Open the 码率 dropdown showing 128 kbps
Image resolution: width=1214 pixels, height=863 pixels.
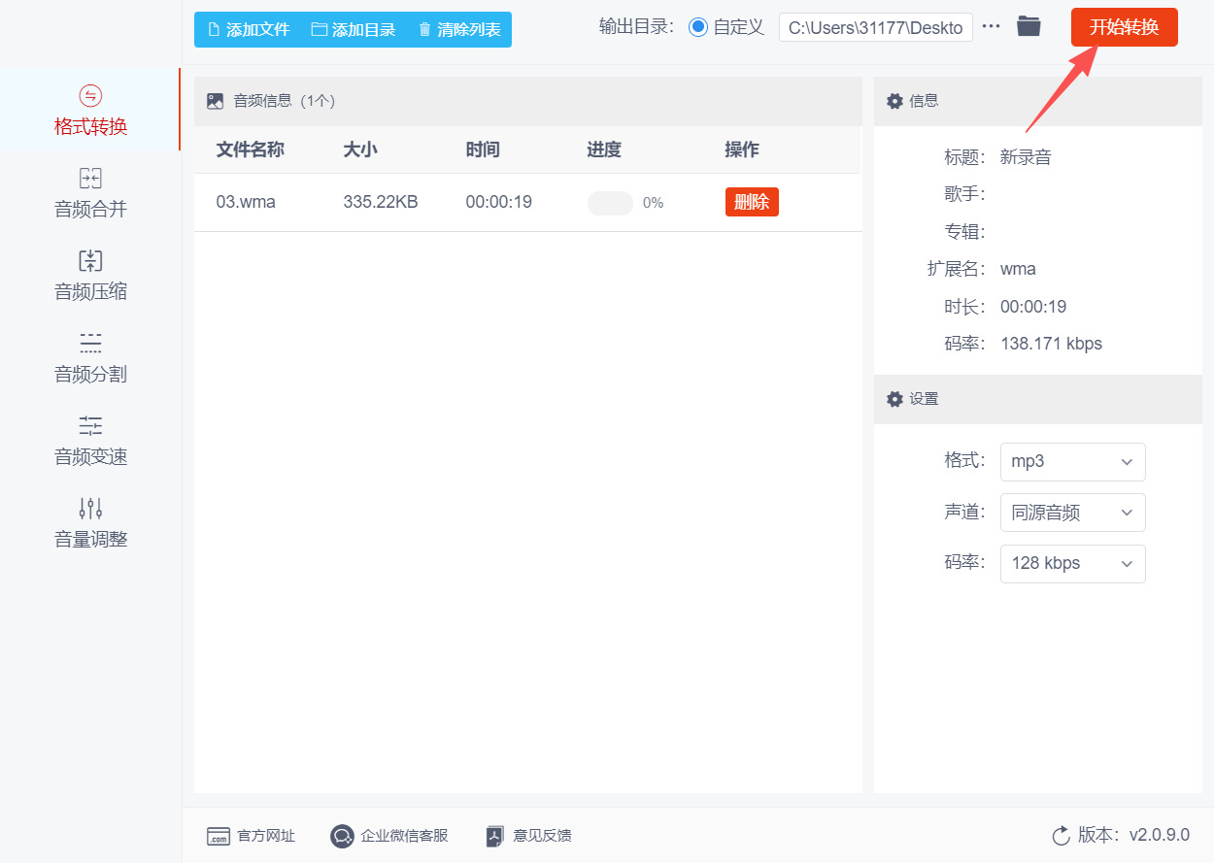pos(1072,564)
